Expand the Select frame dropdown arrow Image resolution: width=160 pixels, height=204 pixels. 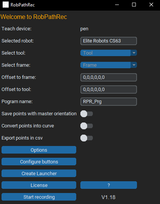[134, 65]
